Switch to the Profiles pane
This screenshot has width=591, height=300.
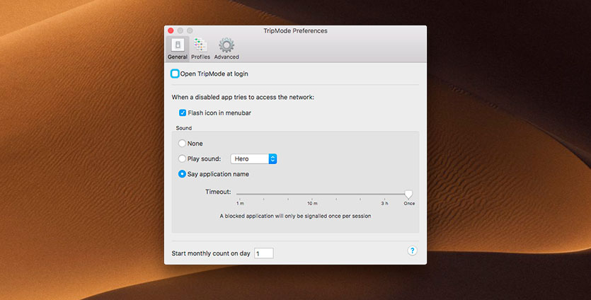click(200, 48)
